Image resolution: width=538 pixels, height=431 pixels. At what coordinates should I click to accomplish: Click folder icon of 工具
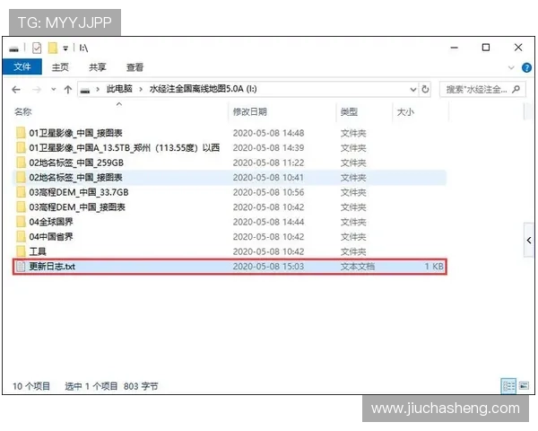(x=21, y=251)
